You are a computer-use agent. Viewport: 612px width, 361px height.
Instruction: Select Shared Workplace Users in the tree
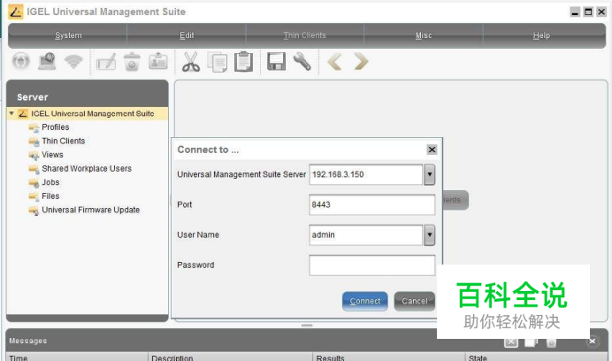click(x=87, y=169)
